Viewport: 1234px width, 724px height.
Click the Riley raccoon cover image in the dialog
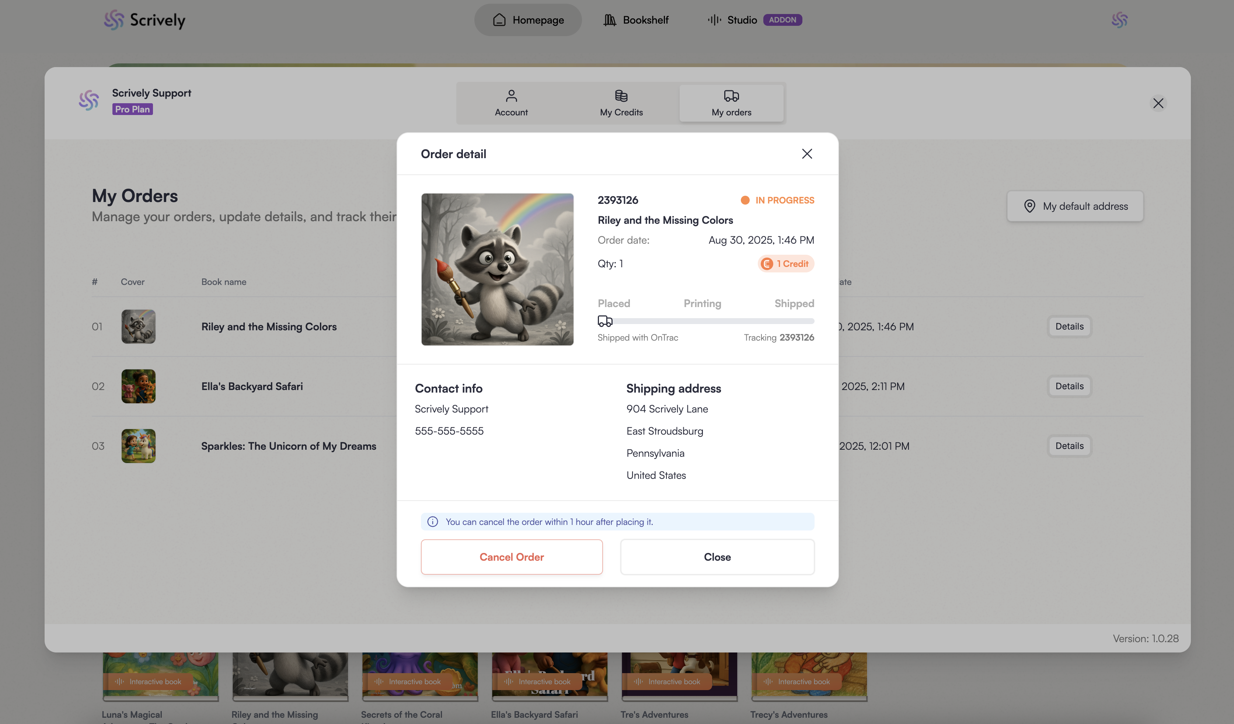coord(497,269)
